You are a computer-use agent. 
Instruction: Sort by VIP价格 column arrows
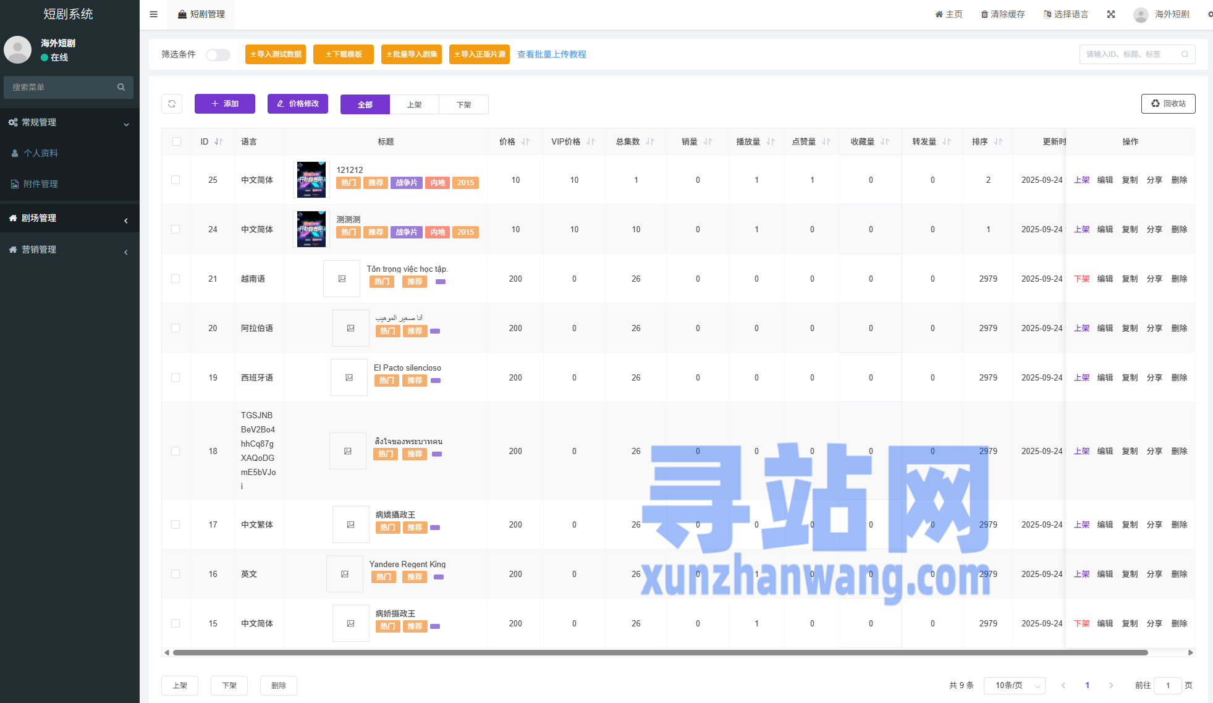[591, 141]
